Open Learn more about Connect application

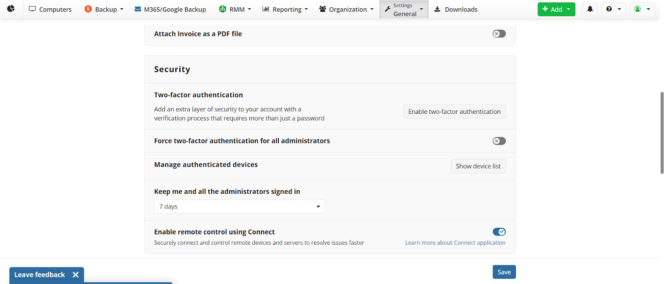(455, 242)
